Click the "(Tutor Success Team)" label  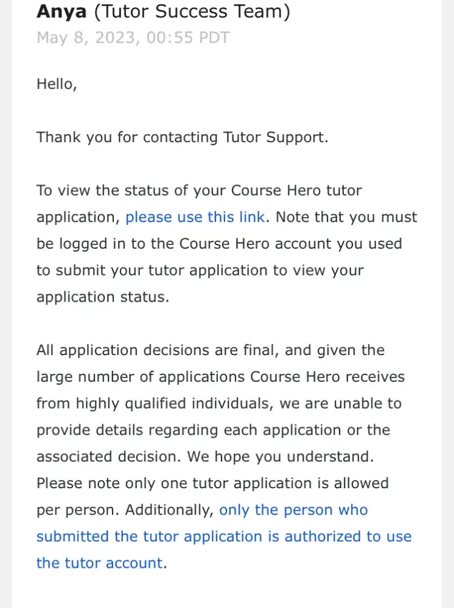[192, 11]
